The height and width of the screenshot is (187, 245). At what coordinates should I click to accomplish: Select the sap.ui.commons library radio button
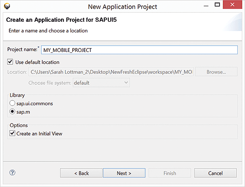[x=12, y=103]
